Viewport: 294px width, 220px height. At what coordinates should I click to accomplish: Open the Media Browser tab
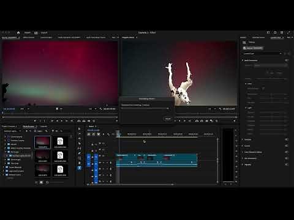click(28, 127)
